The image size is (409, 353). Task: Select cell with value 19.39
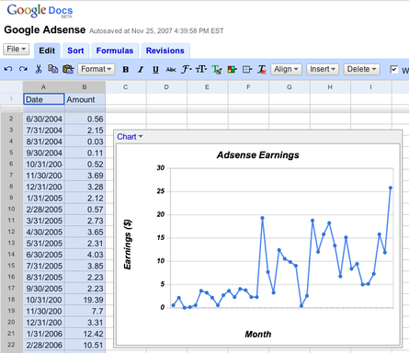pos(85,300)
